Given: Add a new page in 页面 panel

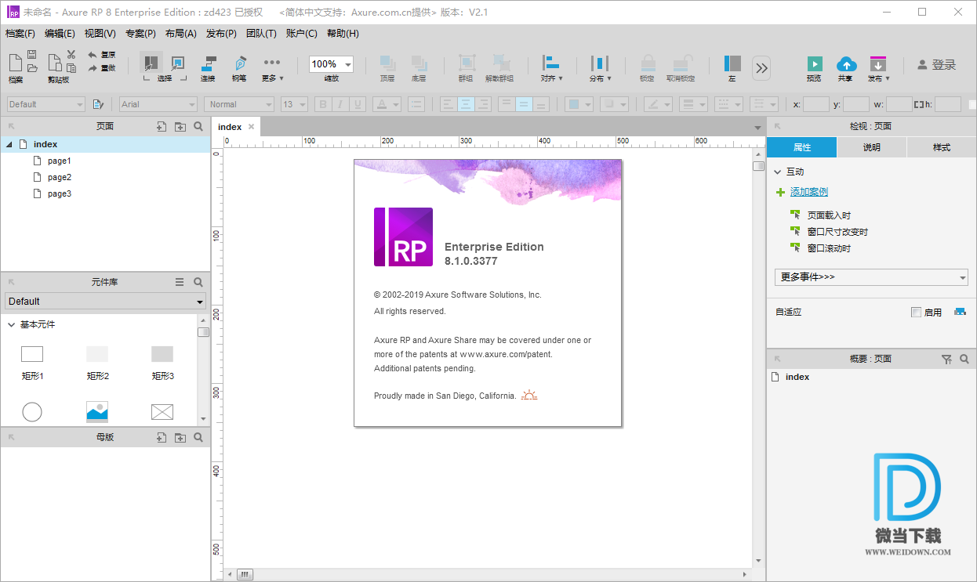Looking at the screenshot, I should pos(162,126).
